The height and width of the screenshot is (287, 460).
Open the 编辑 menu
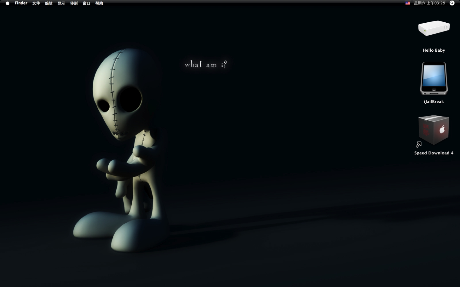[x=49, y=3]
